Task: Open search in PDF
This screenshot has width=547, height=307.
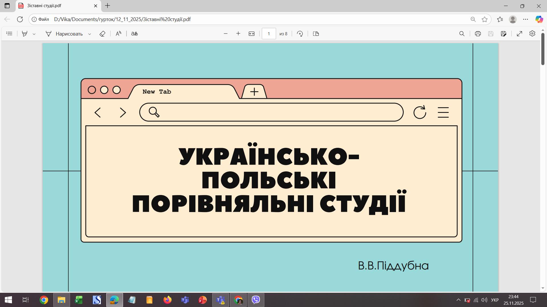Action: click(462, 34)
